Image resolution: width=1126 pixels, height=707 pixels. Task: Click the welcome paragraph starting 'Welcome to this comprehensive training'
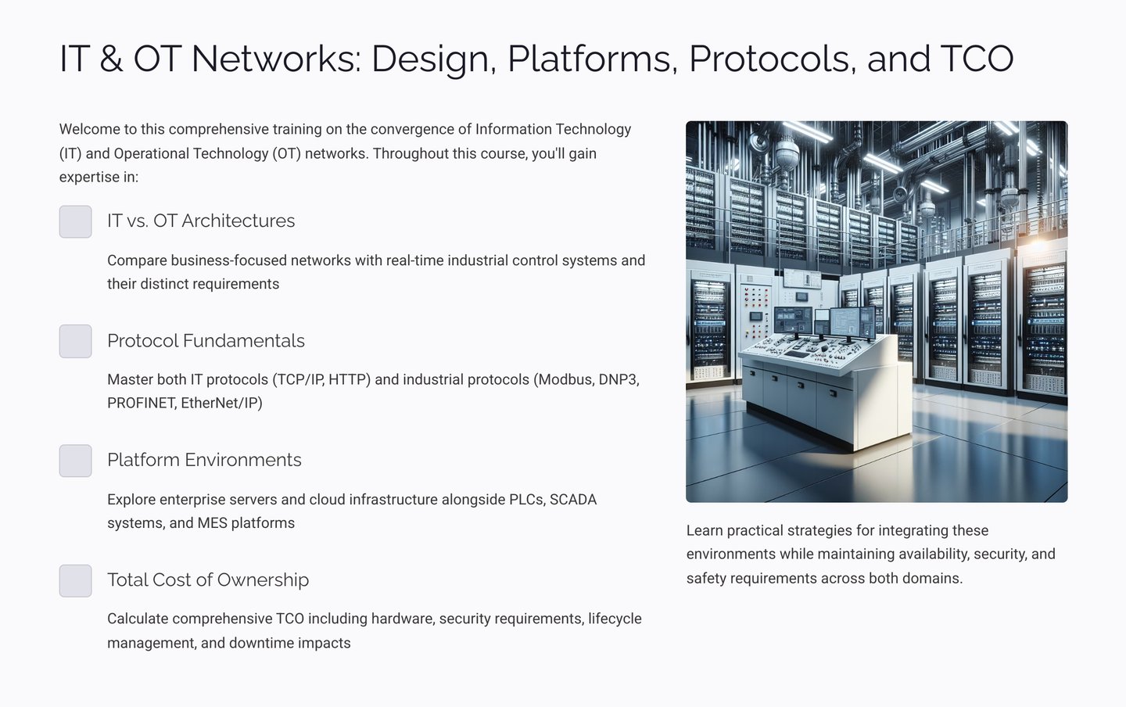[346, 153]
